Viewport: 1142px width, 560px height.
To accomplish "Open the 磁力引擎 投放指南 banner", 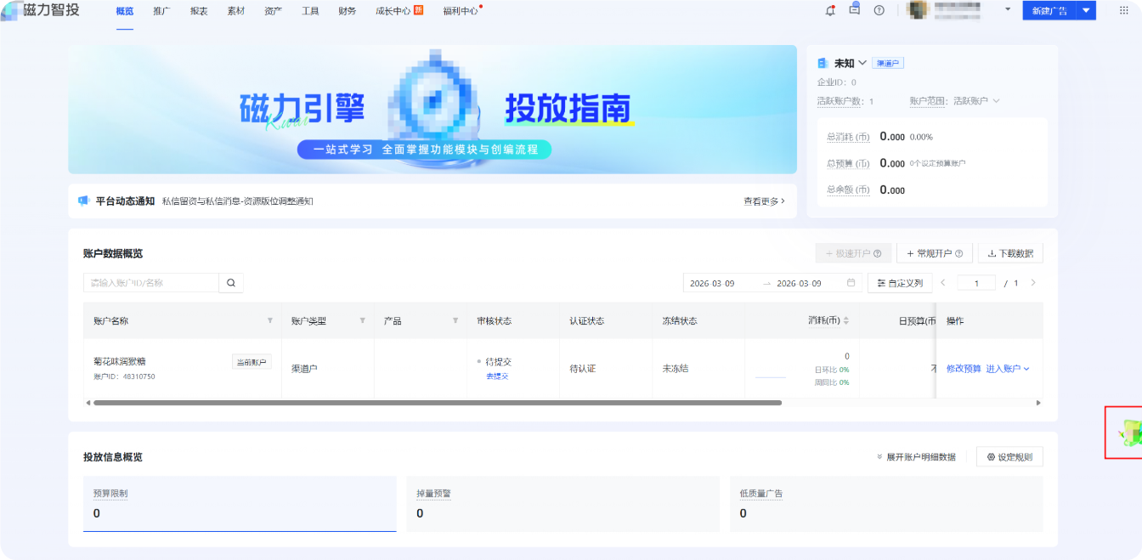I will pyautogui.click(x=432, y=110).
